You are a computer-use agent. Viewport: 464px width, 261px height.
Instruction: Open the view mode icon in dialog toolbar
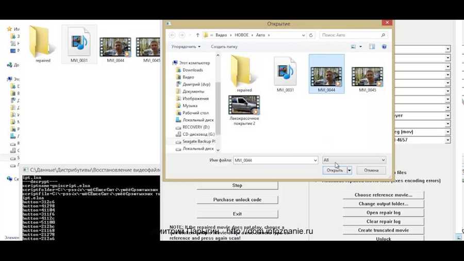(353, 47)
